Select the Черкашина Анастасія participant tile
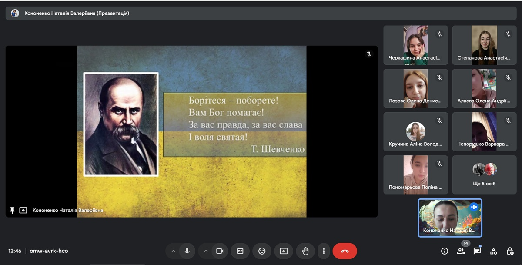The width and height of the screenshot is (522, 265). pyautogui.click(x=415, y=45)
